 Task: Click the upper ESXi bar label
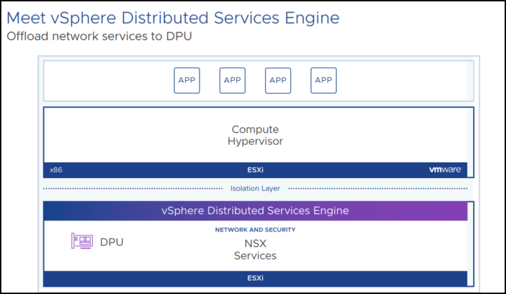[x=255, y=170]
